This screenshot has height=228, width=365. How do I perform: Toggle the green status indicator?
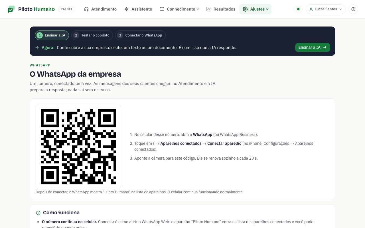click(298, 9)
